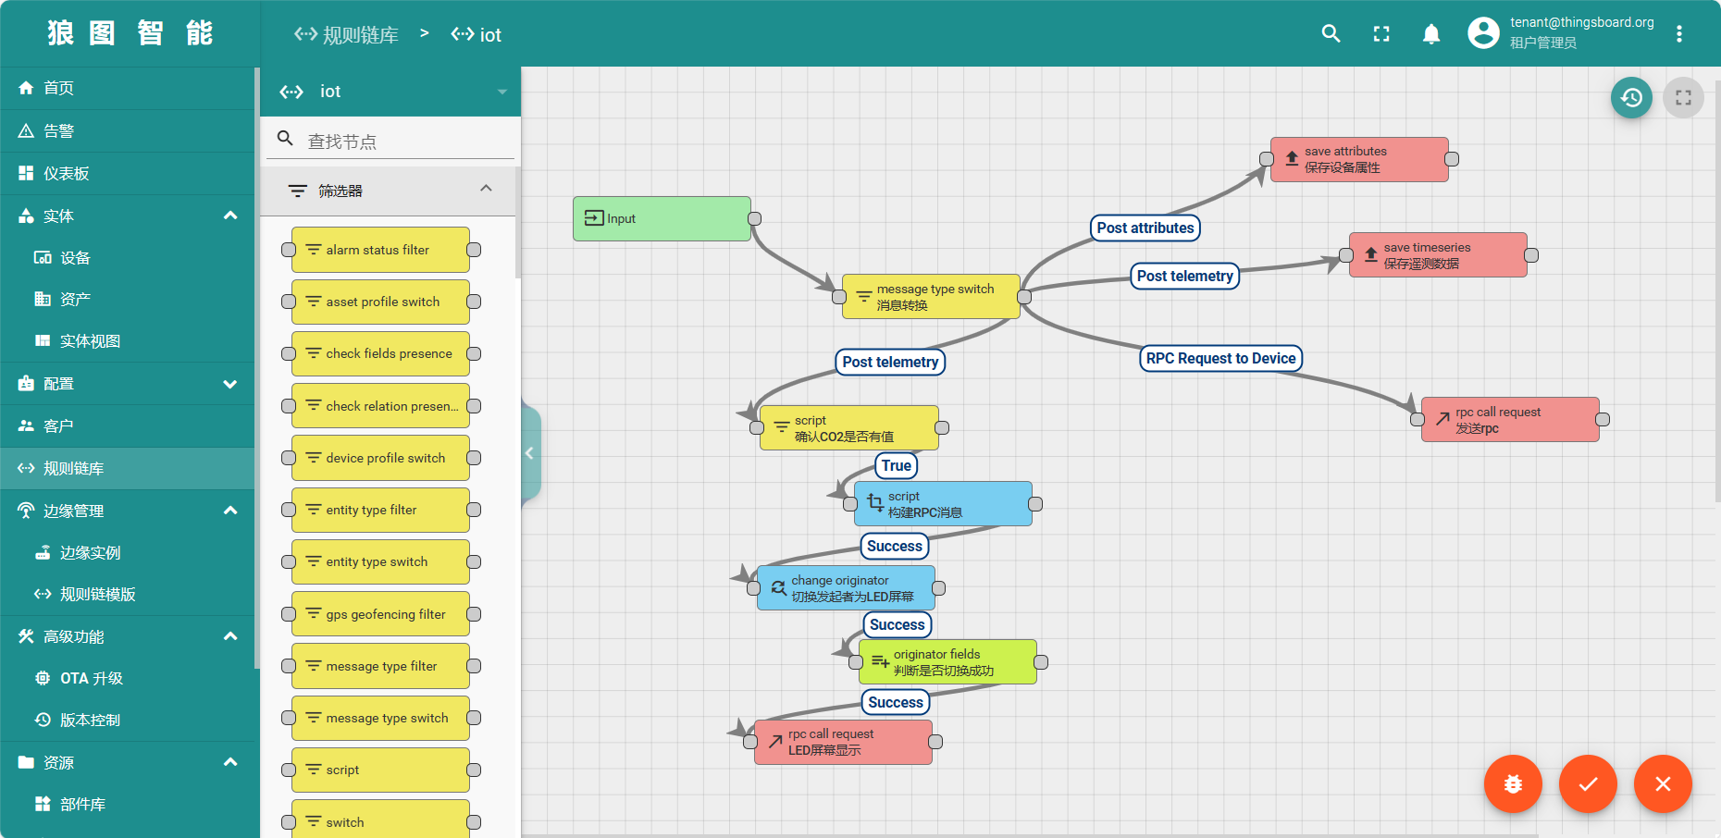Click filter icon on 确认CO2是否有值 node
Screen dimensions: 1721x838
(782, 427)
